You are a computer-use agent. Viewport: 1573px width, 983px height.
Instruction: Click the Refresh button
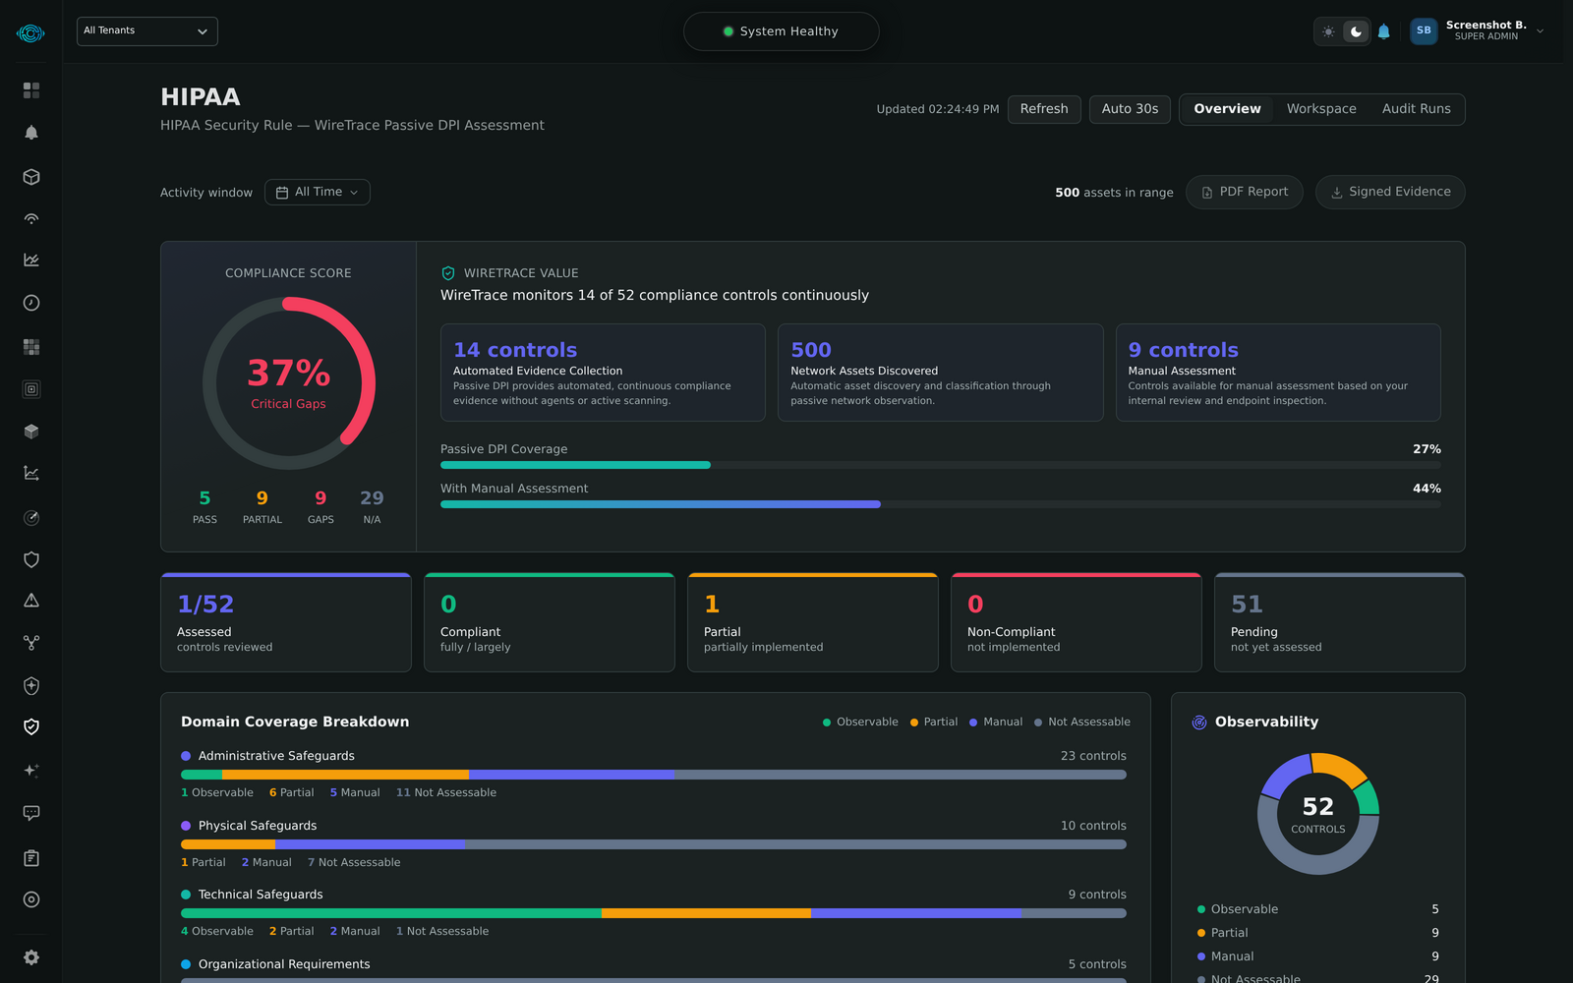pyautogui.click(x=1044, y=109)
